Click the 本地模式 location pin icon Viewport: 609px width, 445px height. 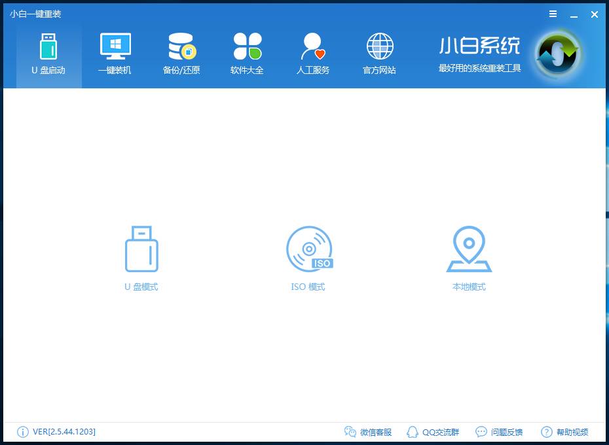click(469, 249)
